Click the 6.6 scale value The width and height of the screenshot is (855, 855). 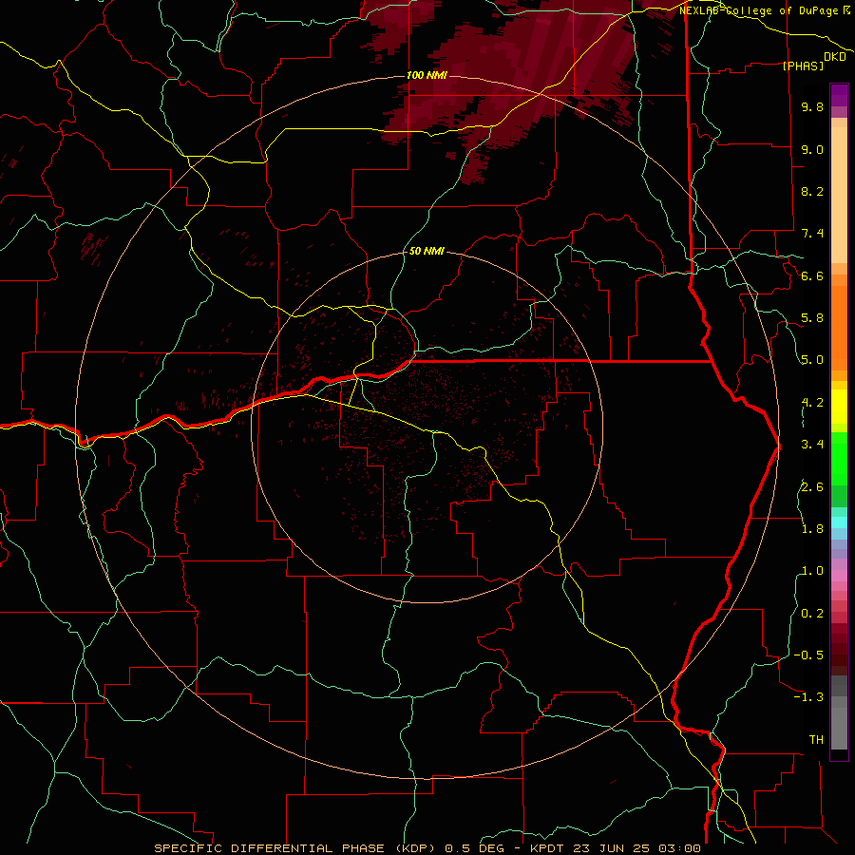[x=812, y=276]
